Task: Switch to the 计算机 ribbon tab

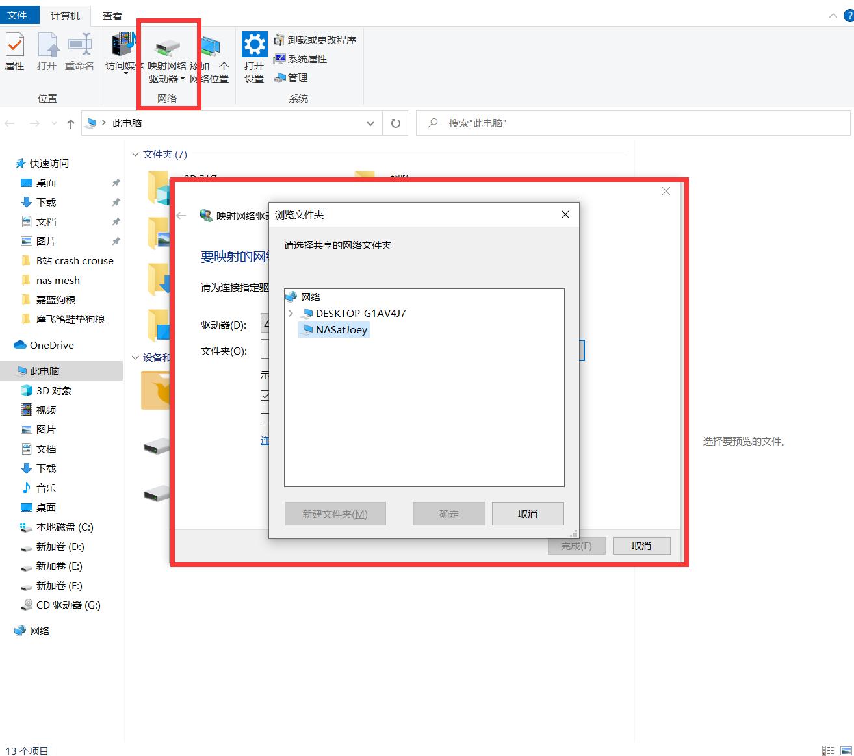Action: point(65,16)
